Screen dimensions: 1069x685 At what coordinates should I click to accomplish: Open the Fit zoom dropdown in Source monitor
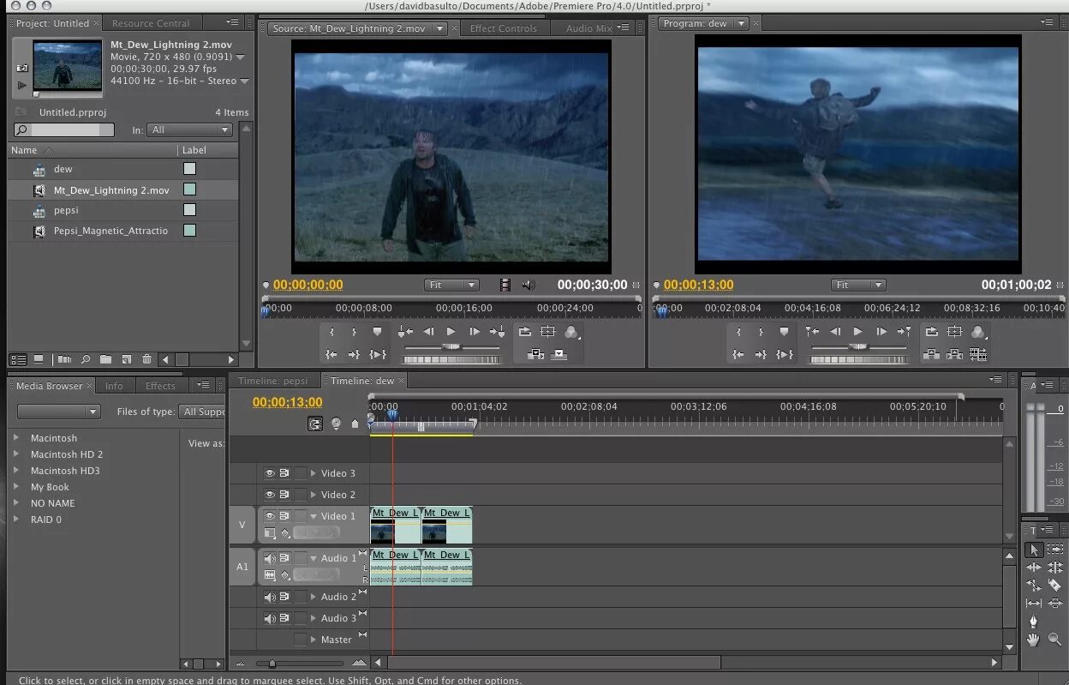(451, 285)
